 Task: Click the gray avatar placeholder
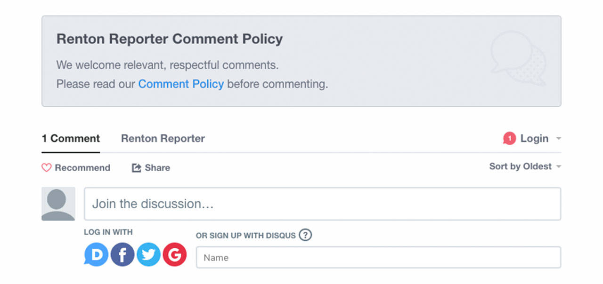click(x=58, y=204)
